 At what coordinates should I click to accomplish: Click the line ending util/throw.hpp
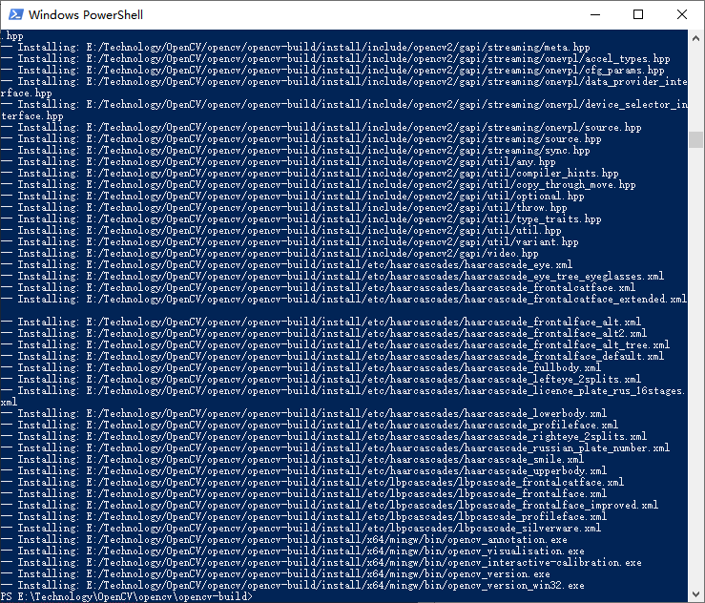pyautogui.click(x=283, y=207)
